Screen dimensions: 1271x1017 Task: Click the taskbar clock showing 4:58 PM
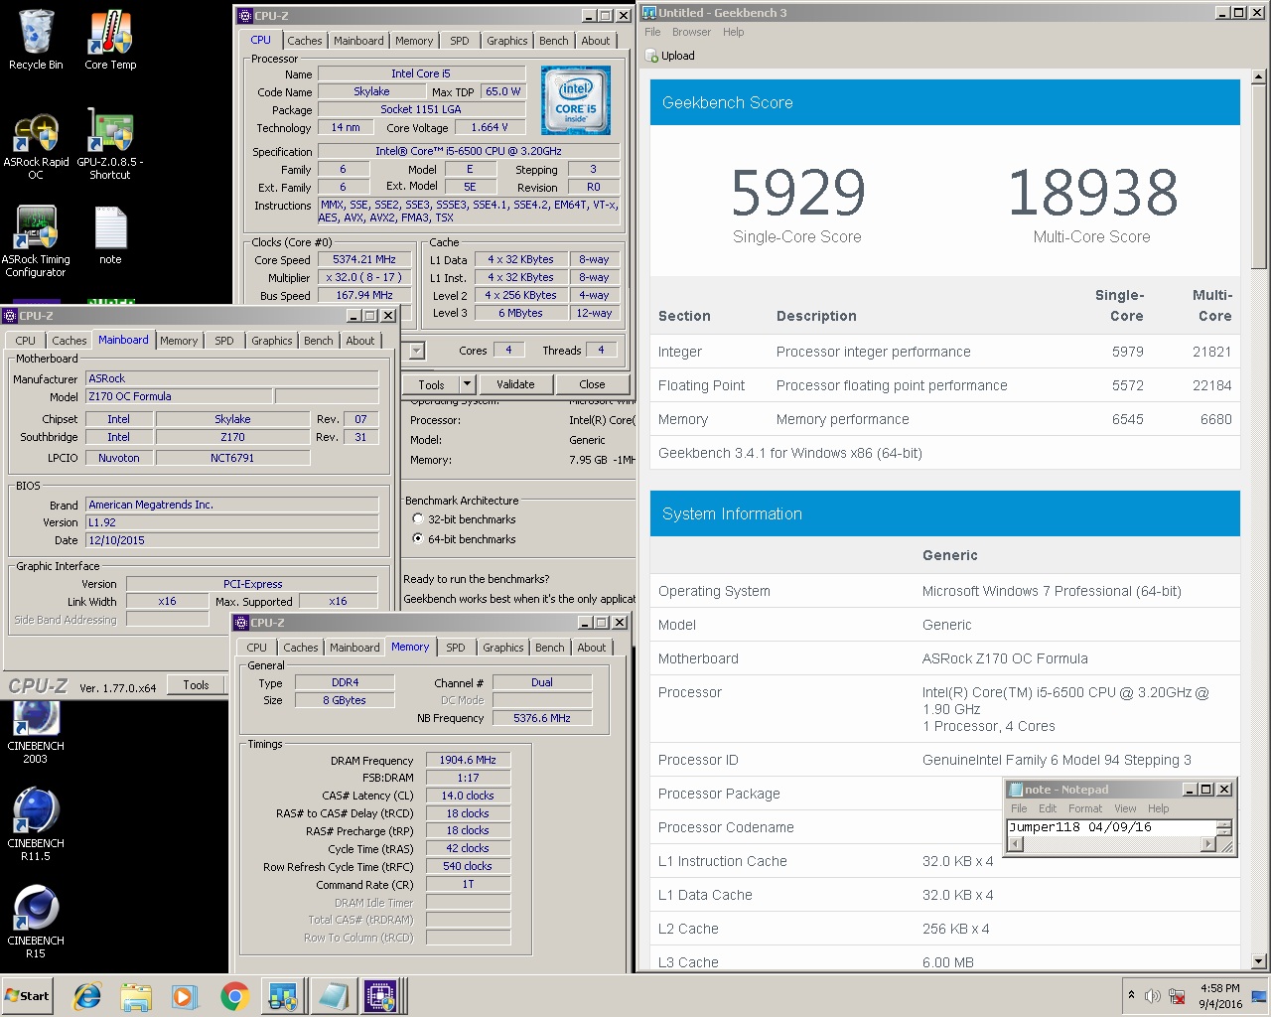[1219, 996]
